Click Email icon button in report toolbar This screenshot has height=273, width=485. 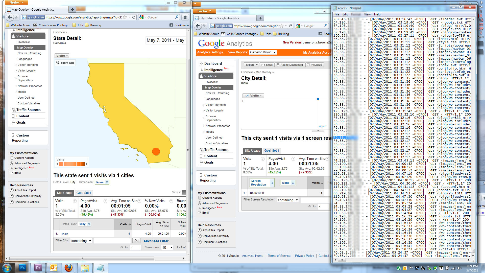click(267, 65)
